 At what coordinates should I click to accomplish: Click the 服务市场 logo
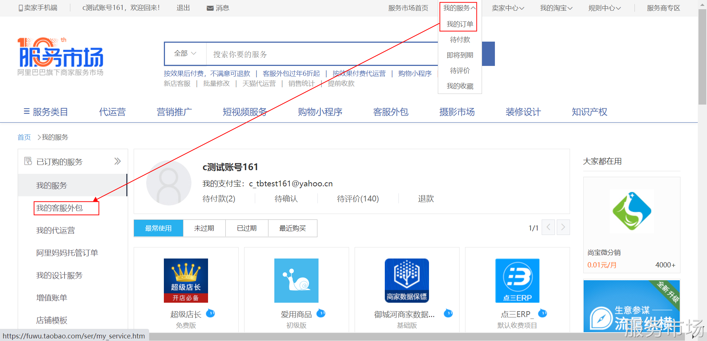tap(61, 56)
